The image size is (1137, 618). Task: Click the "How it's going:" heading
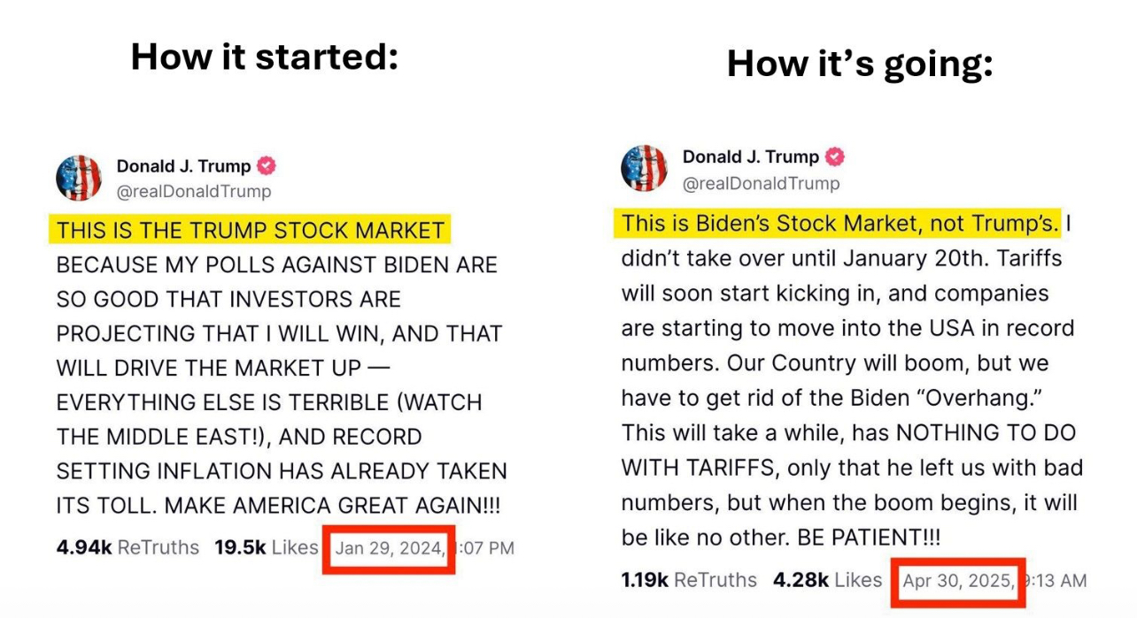(859, 64)
